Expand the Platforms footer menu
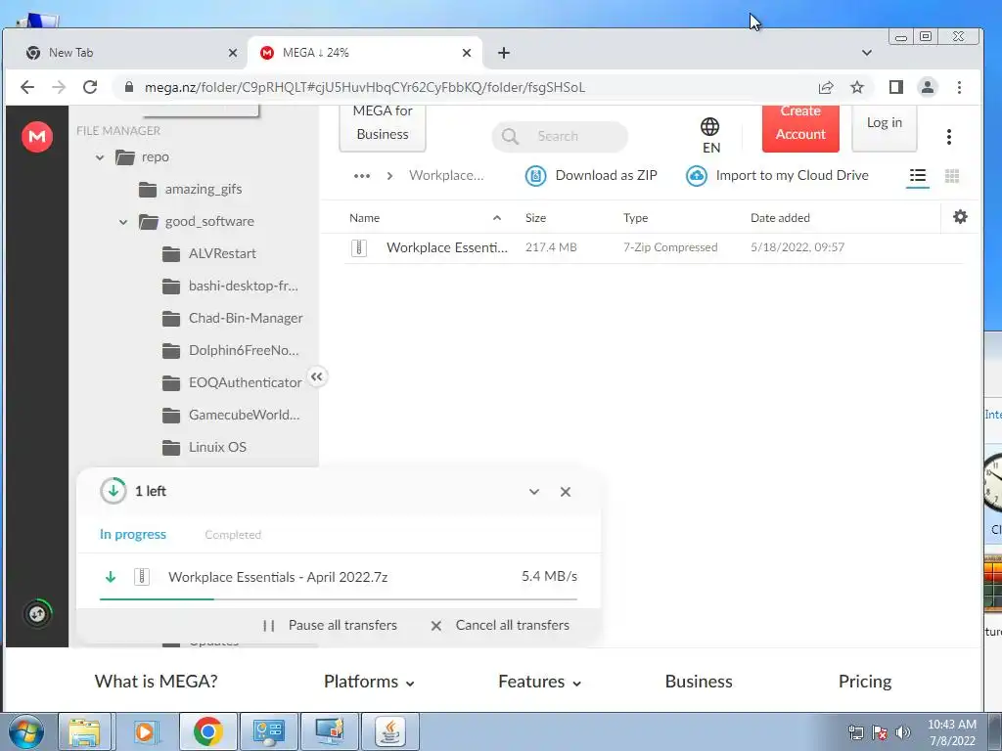 (x=369, y=682)
